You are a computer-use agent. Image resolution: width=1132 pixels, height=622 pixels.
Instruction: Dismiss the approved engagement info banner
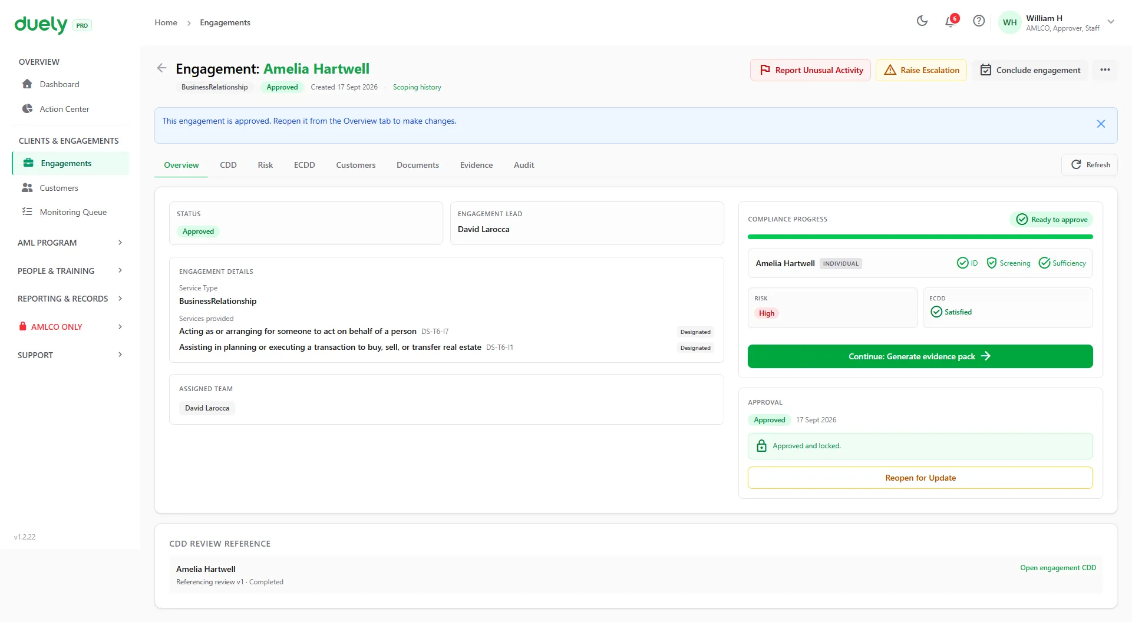[1101, 124]
